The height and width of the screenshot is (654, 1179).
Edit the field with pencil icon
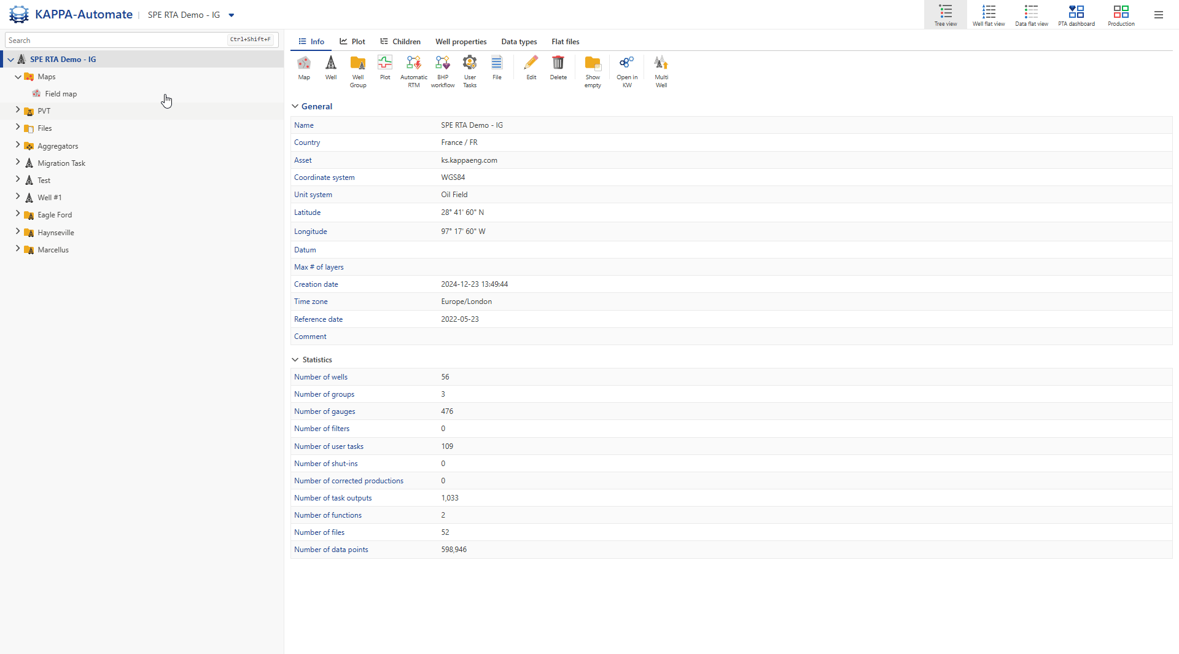tap(531, 63)
